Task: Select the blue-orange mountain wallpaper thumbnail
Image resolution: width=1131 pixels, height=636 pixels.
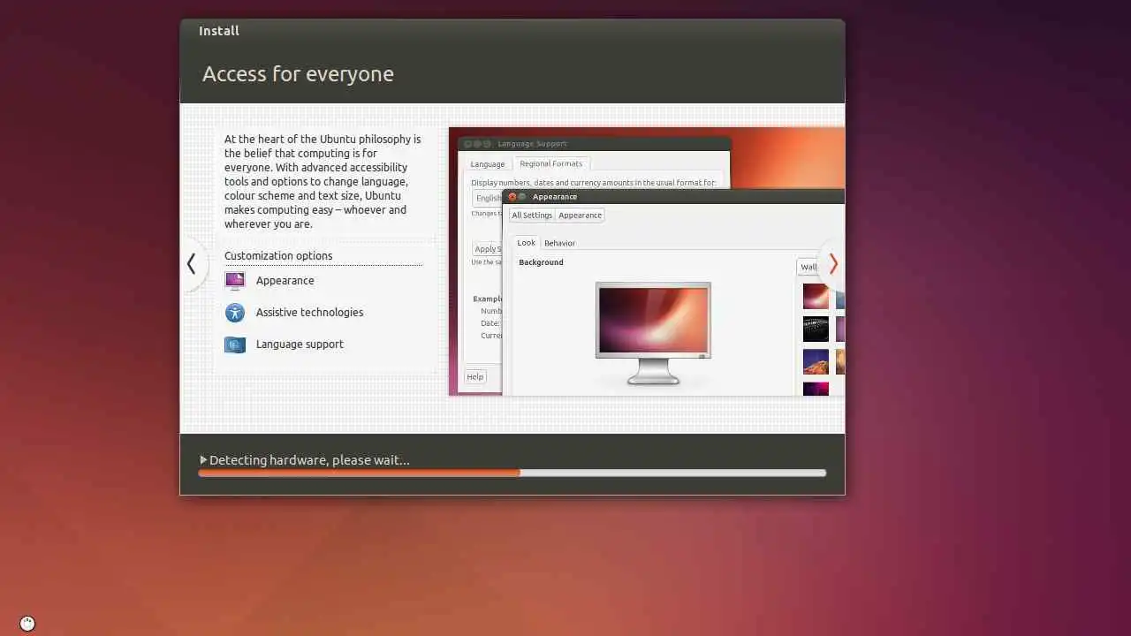Action: click(816, 361)
